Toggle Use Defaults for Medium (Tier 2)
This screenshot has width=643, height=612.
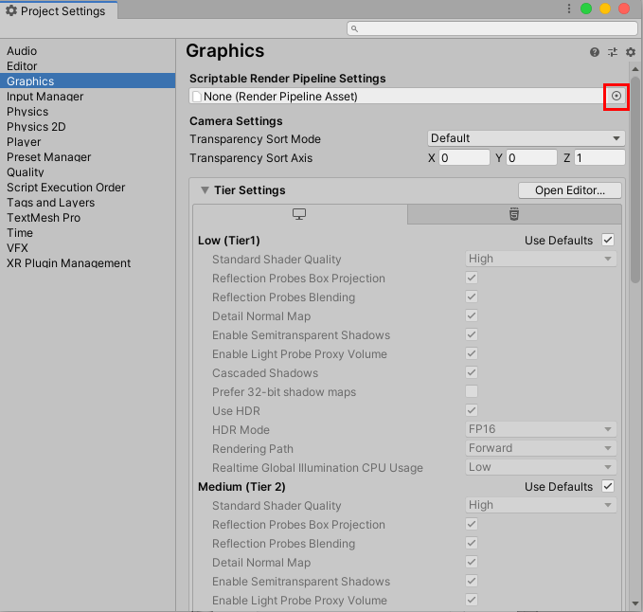pyautogui.click(x=608, y=487)
